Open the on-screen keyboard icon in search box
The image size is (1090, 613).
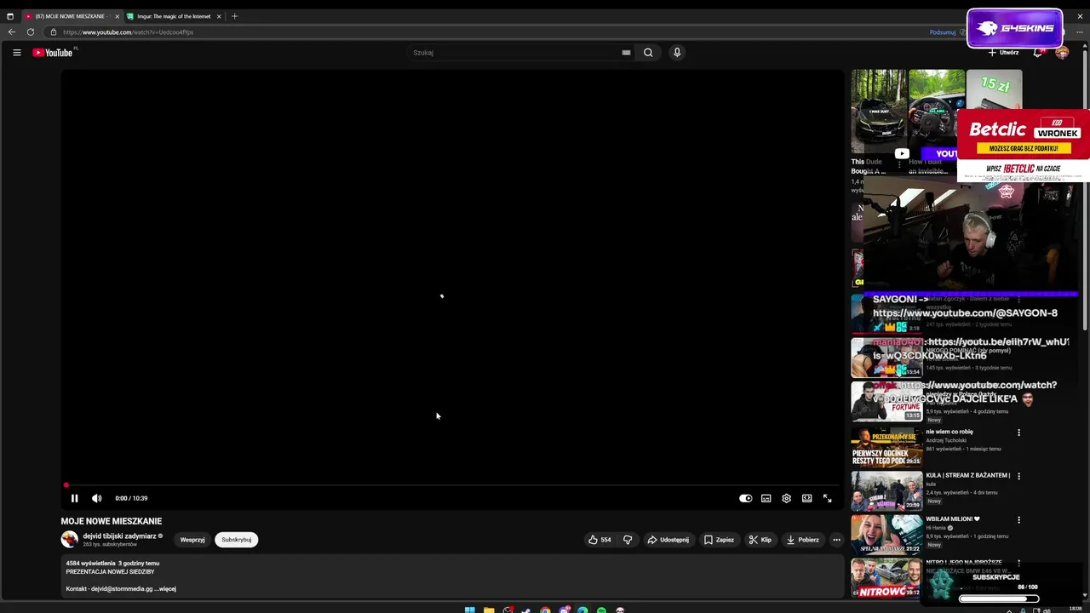(x=626, y=53)
